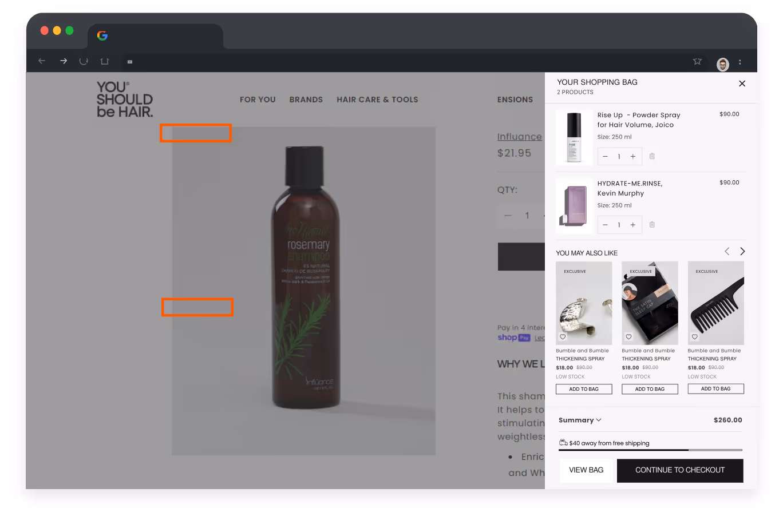
Task: Show previous You May Also Like items
Action: click(x=727, y=251)
